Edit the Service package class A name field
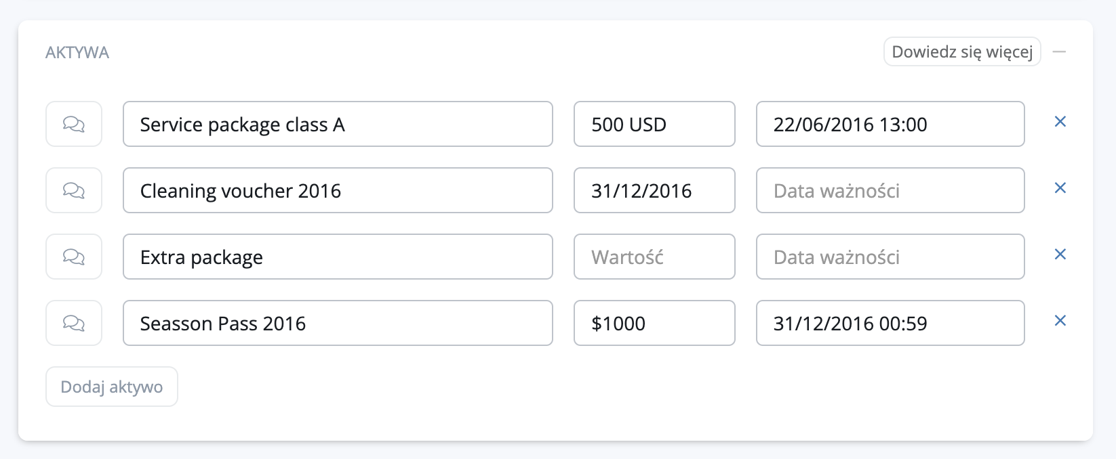This screenshot has width=1116, height=459. coord(338,124)
